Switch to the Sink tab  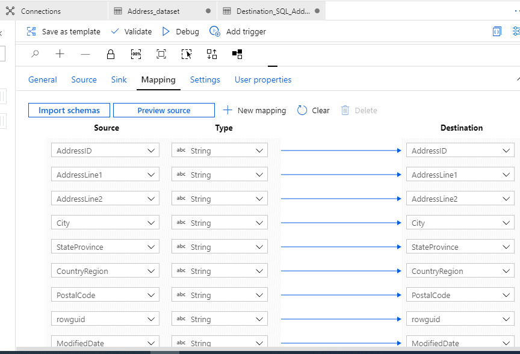119,79
